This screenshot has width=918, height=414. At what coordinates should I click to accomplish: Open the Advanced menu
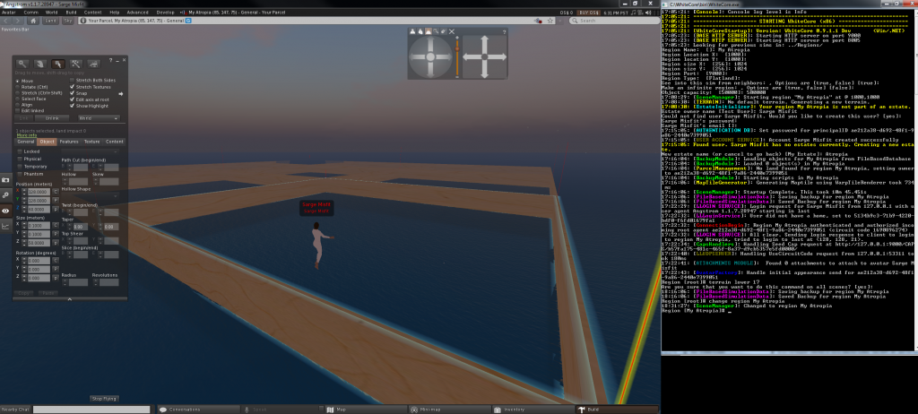click(x=137, y=13)
